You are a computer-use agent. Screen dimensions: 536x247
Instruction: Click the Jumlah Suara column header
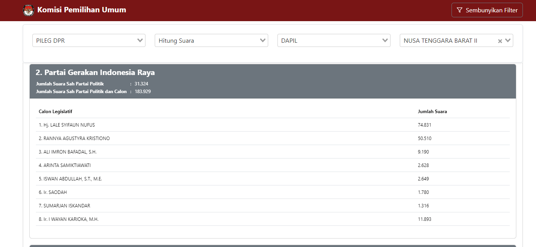tap(433, 112)
